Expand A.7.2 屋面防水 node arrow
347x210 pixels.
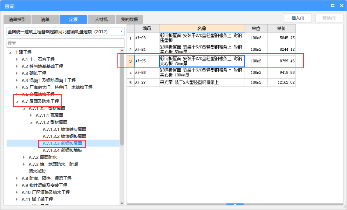[x=24, y=157]
